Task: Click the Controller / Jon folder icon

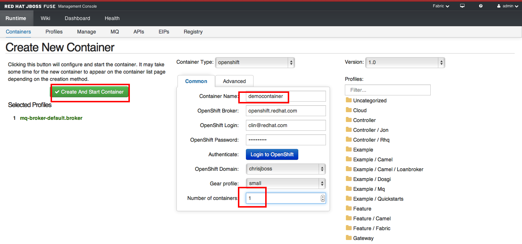Action: (x=349, y=130)
